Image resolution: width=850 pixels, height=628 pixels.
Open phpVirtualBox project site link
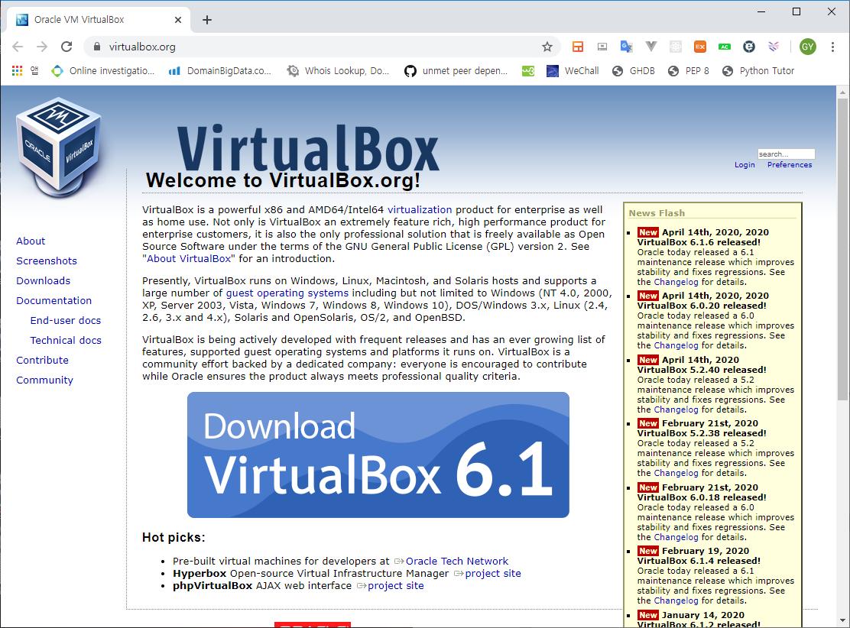point(396,586)
